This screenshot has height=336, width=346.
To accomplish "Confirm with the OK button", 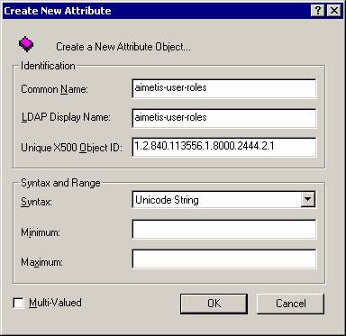I will (x=214, y=304).
